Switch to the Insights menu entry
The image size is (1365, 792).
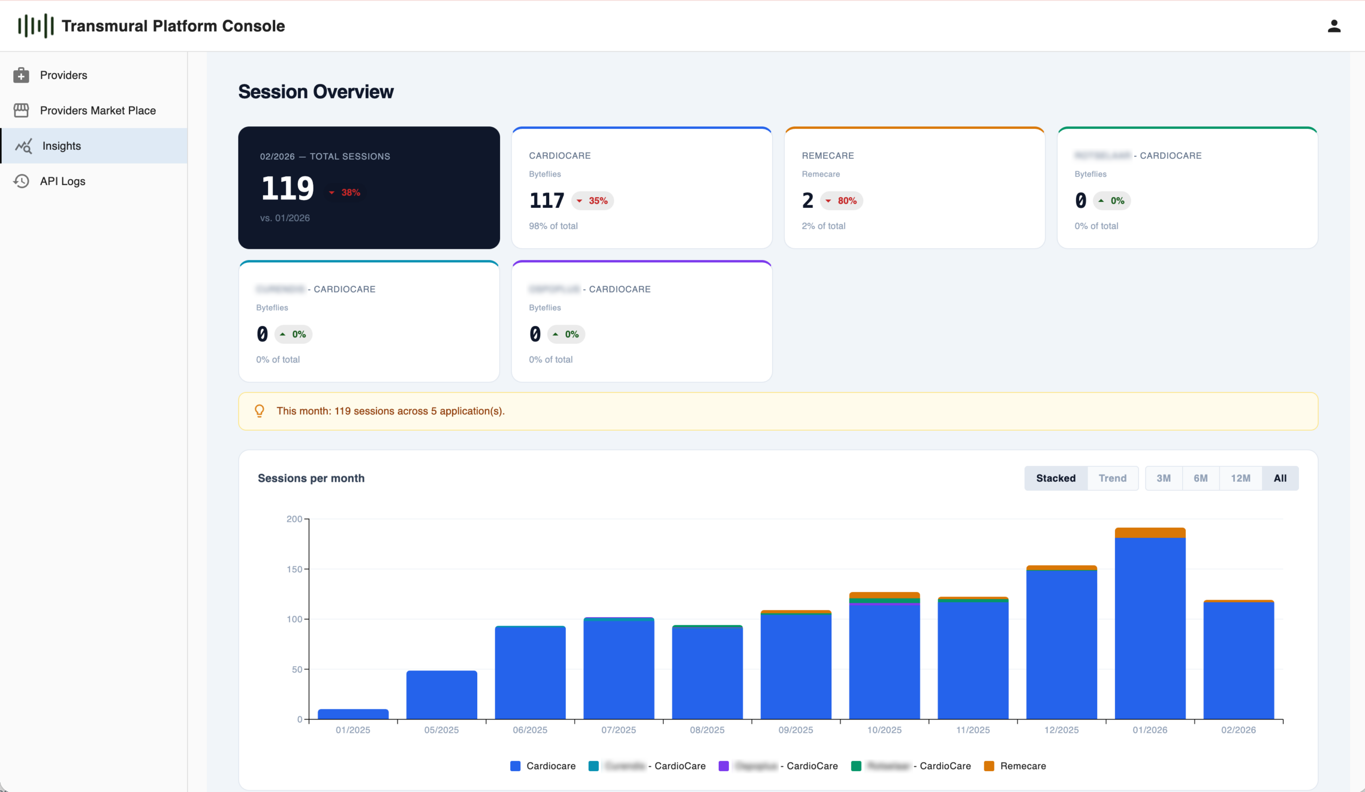tap(61, 146)
